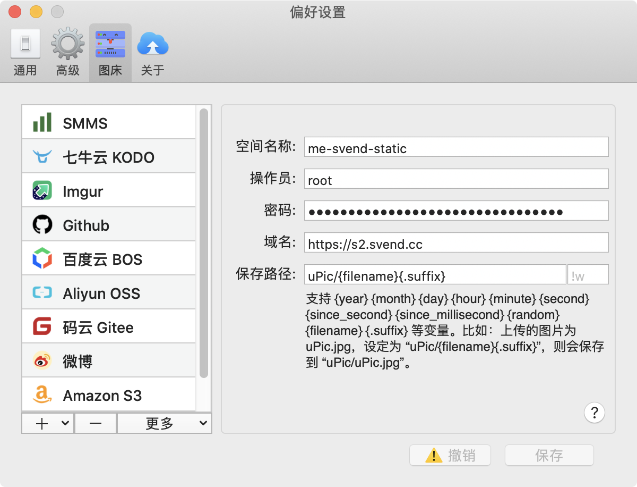Image resolution: width=637 pixels, height=487 pixels.
Task: Click the 保存路径 save path field
Action: coord(435,275)
